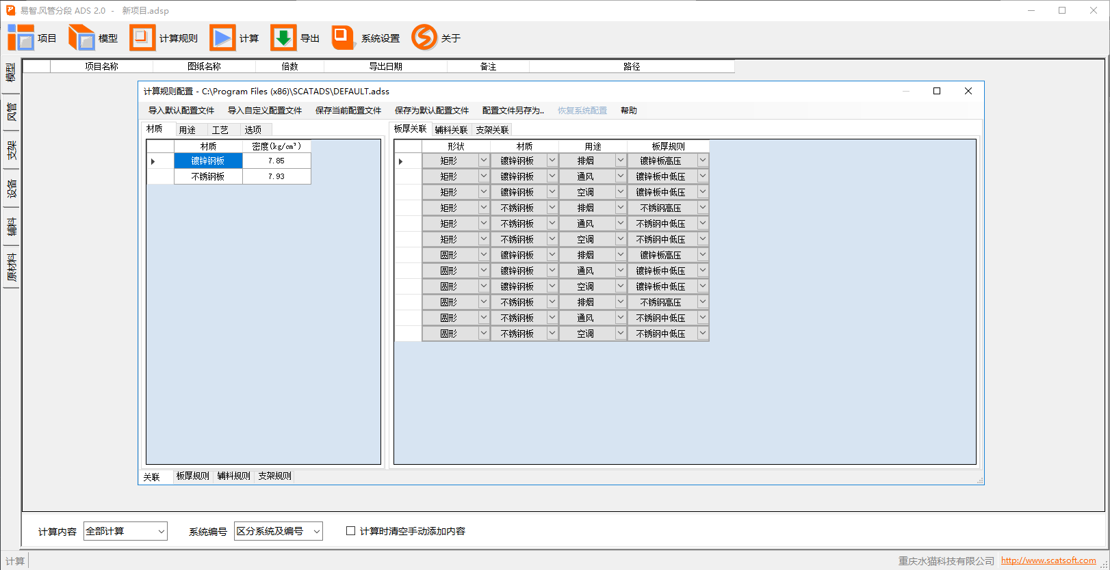This screenshot has width=1110, height=570.
Task: Open the scatsoft.com website link
Action: coord(1048,560)
